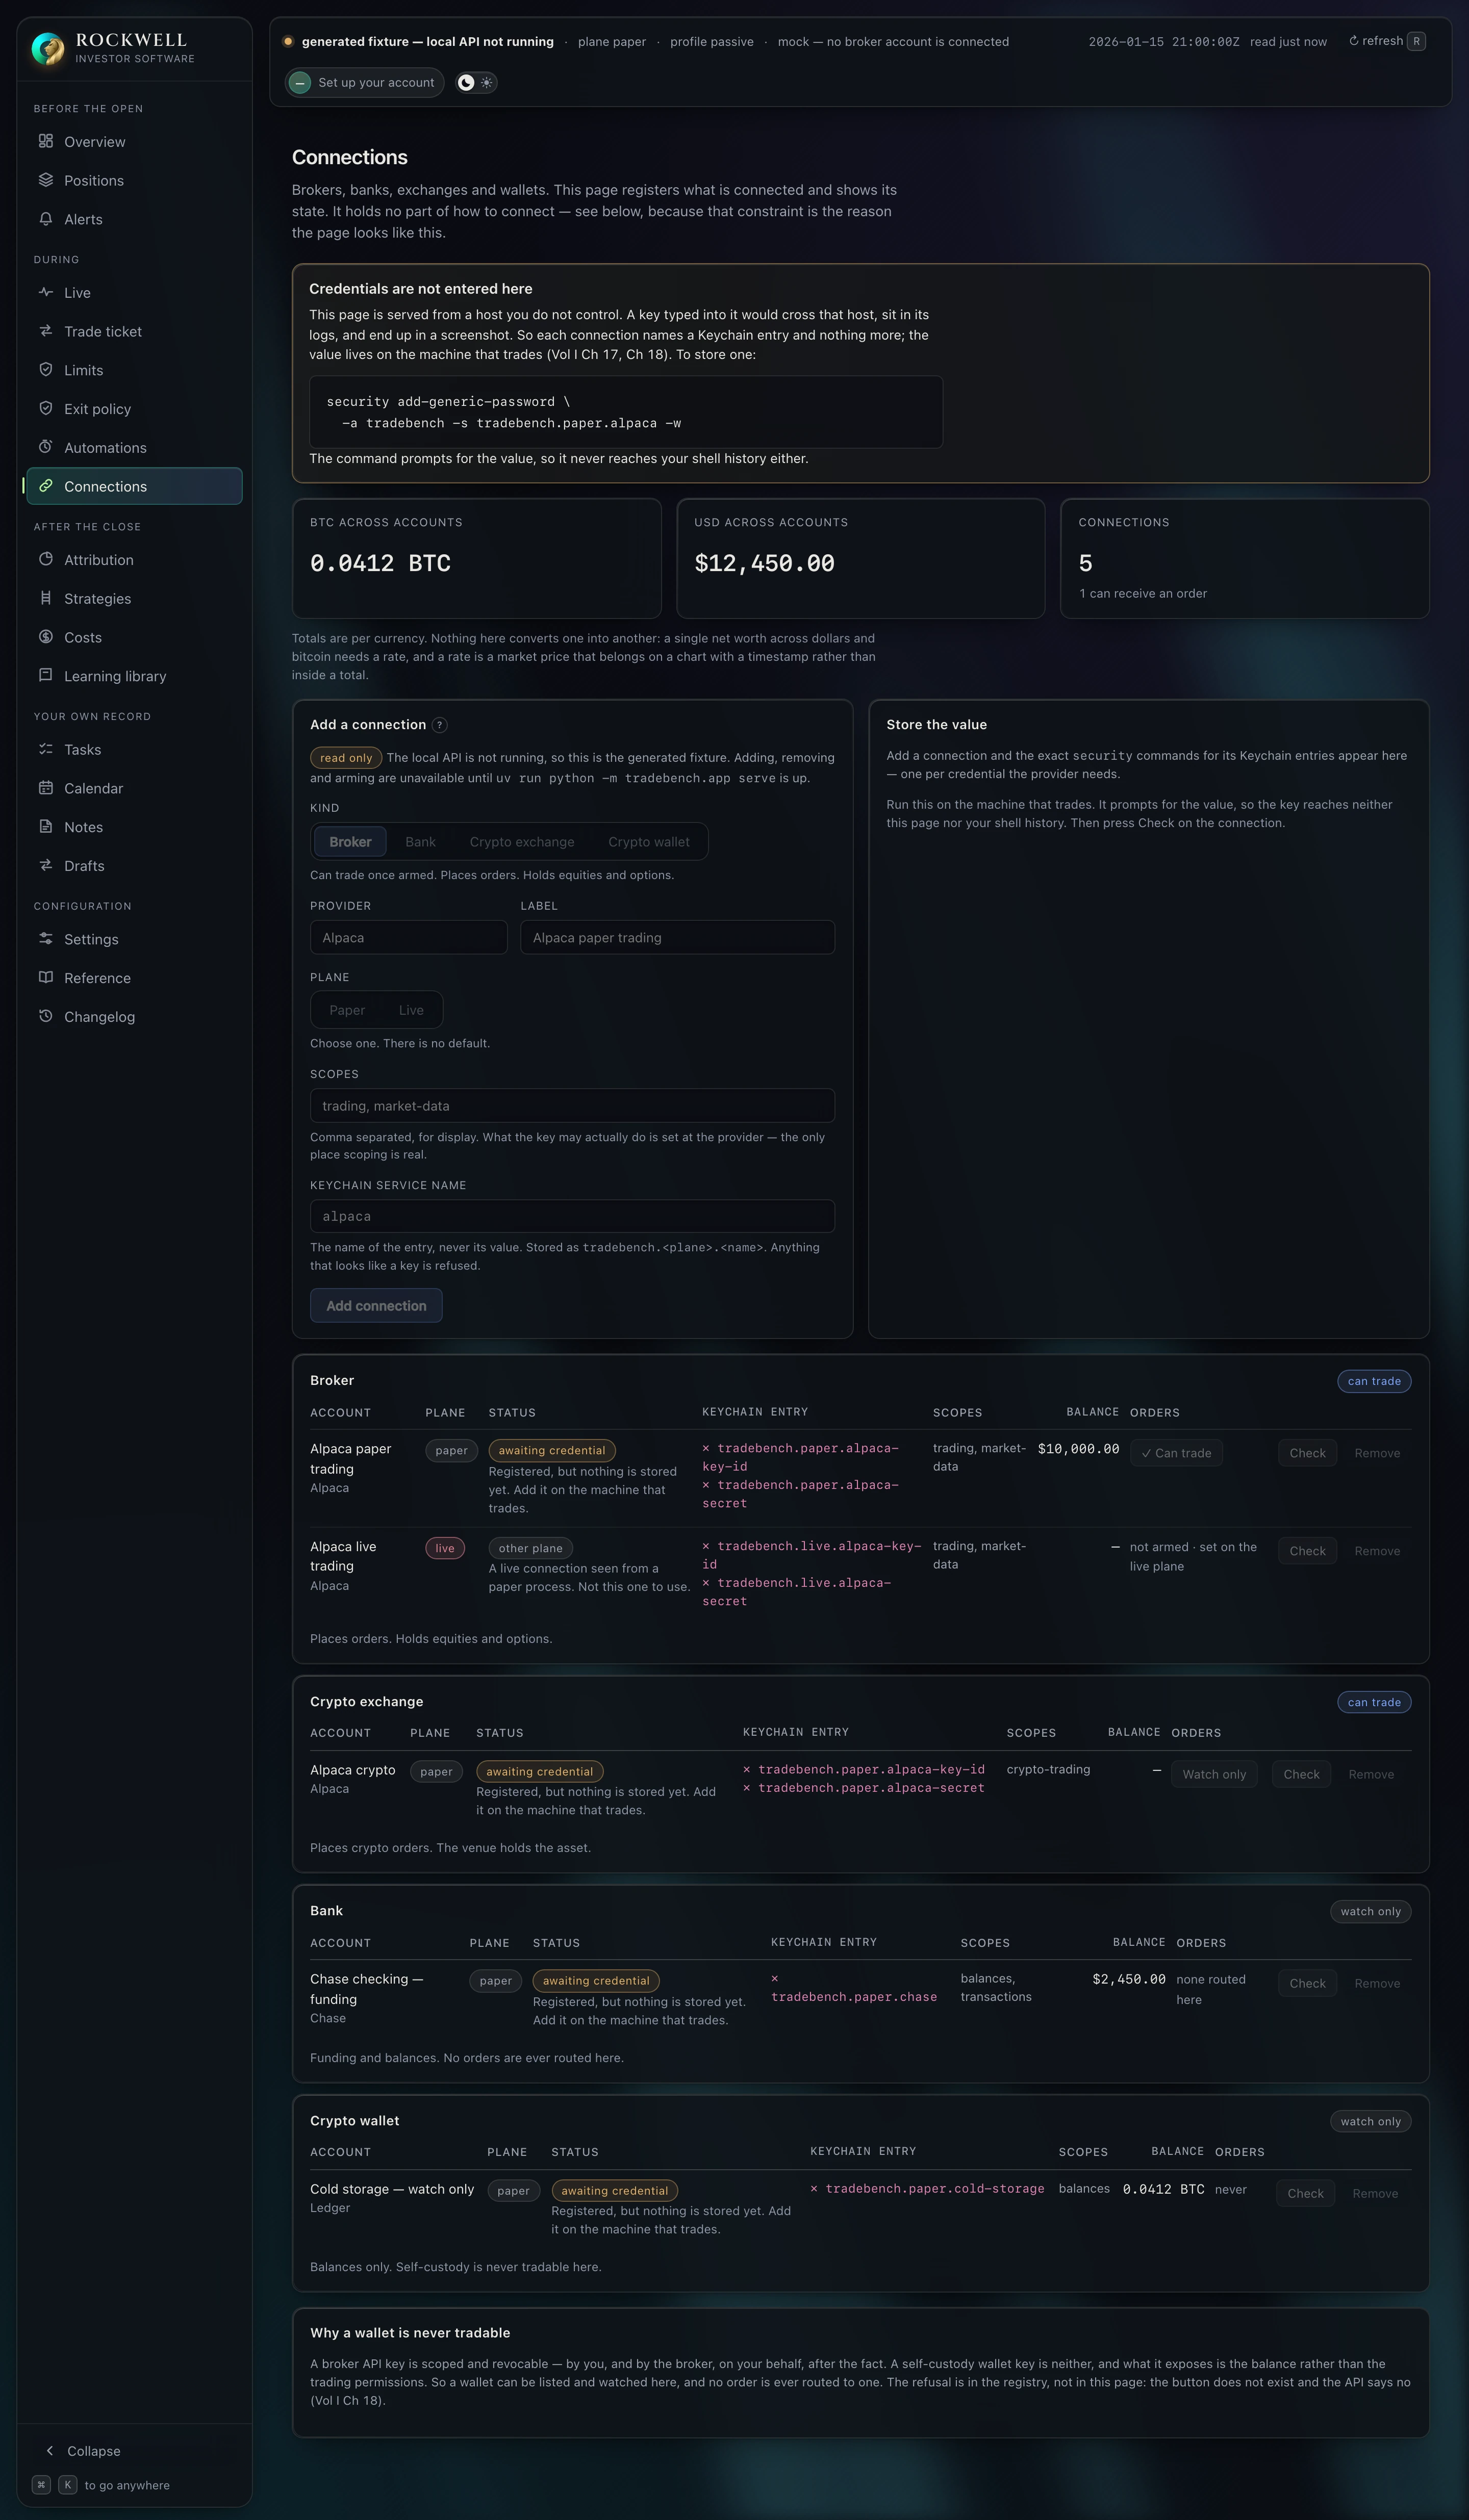
Task: Switch to light theme with sun toggle
Action: click(x=487, y=83)
